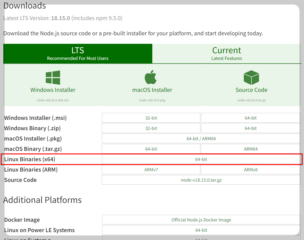Switch to the LTS tab
Image resolution: width=304 pixels, height=240 pixels.
pos(78,54)
